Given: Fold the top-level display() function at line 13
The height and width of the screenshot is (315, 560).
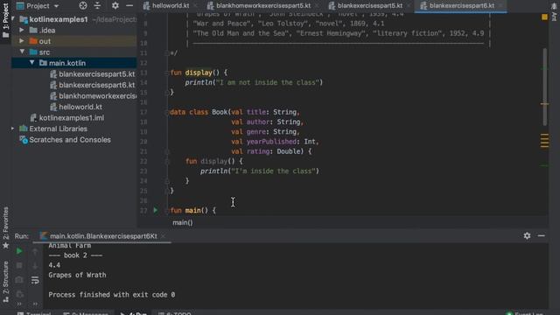Looking at the screenshot, I should (167, 73).
